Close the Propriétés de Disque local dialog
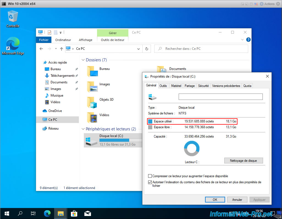 tap(267, 76)
